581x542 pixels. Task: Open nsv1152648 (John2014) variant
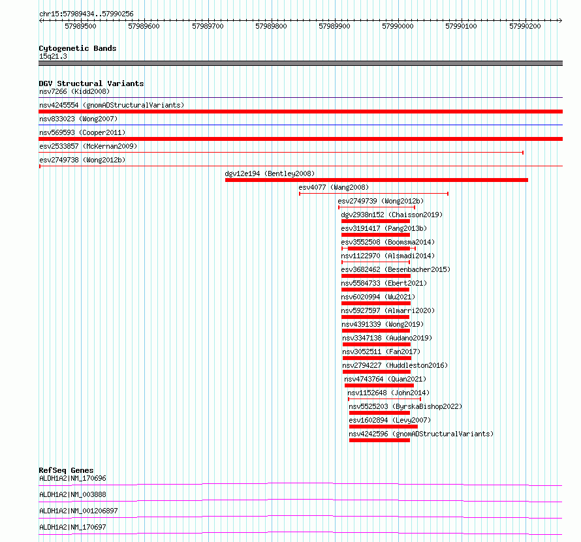point(388,393)
